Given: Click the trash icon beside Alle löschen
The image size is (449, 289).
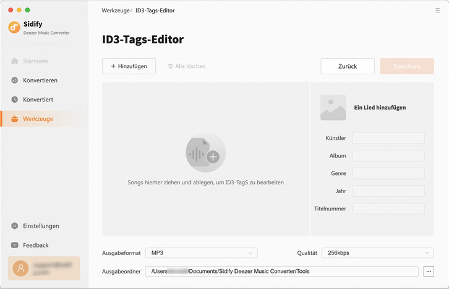Looking at the screenshot, I should 170,66.
